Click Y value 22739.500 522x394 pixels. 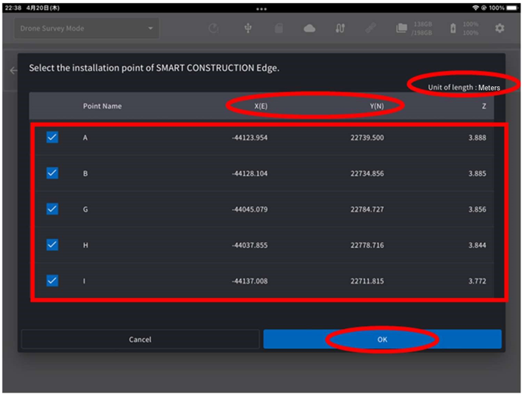(367, 138)
